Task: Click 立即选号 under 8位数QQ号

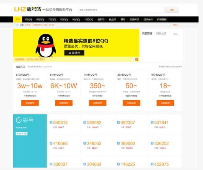Action: click(x=131, y=103)
